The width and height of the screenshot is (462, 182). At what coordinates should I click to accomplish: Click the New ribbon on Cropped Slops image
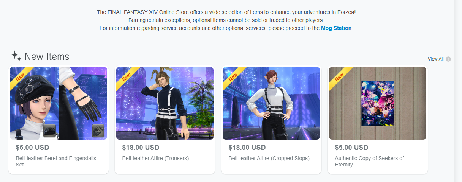pos(233,76)
